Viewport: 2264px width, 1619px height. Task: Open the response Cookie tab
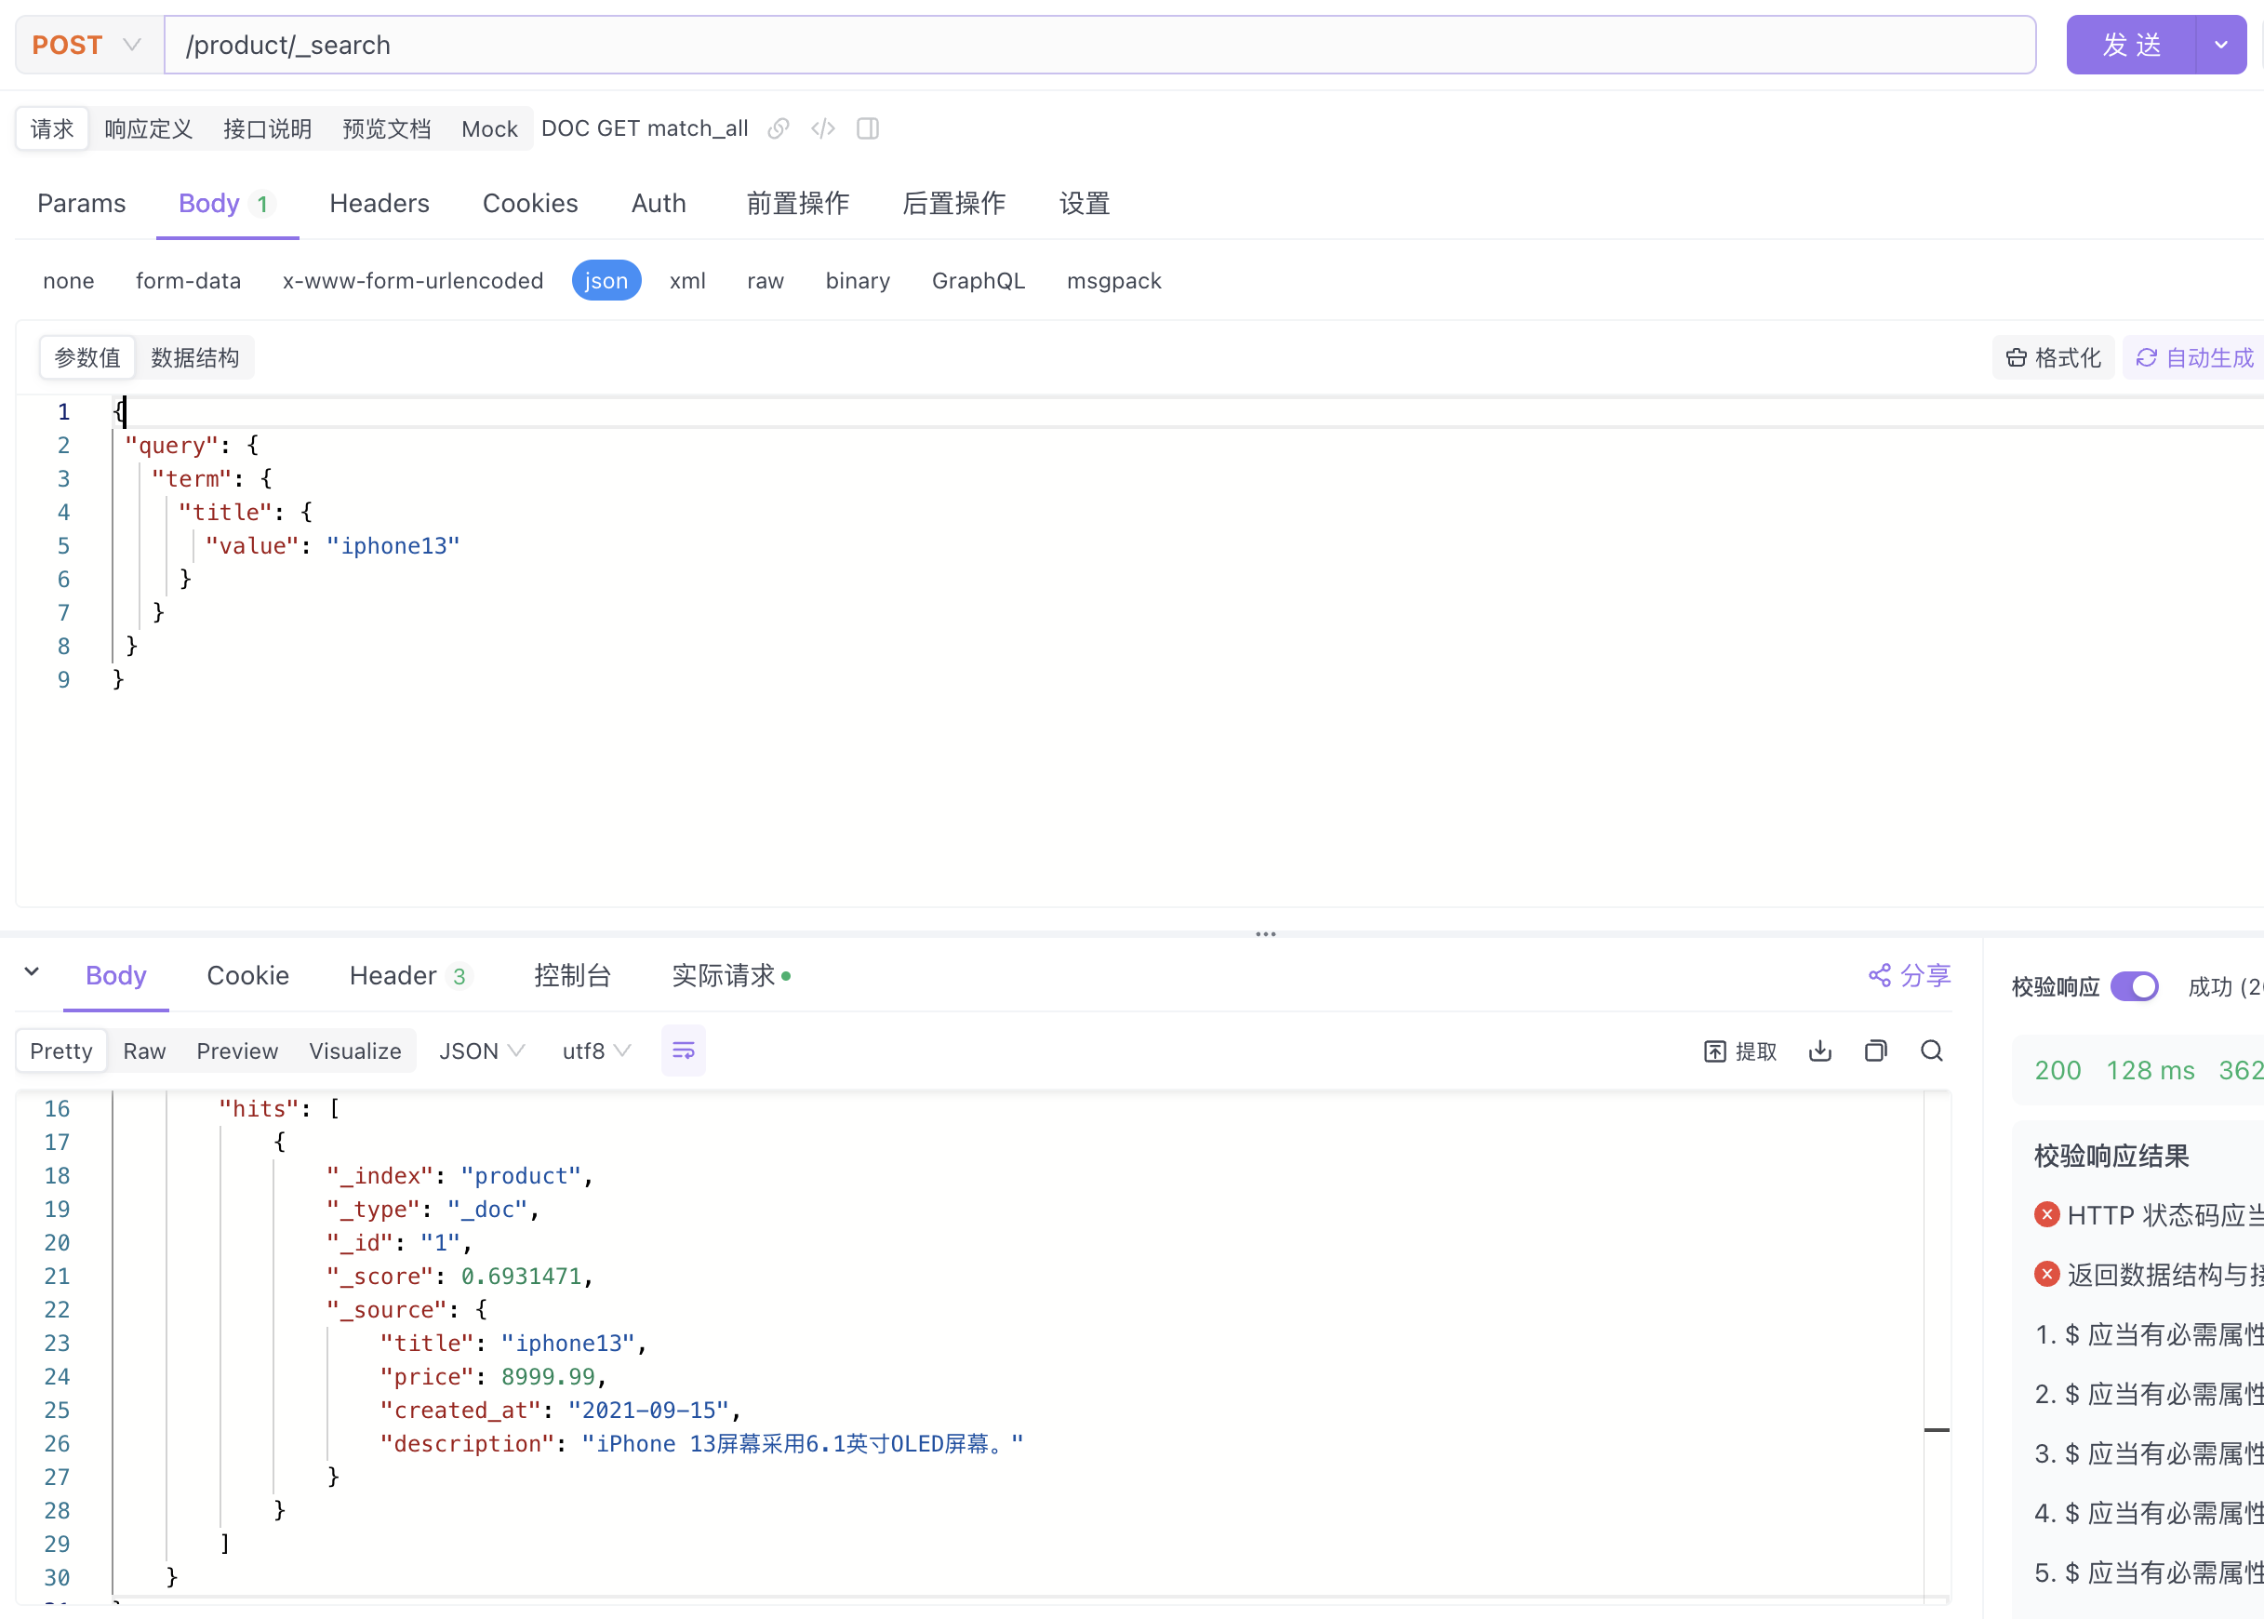248,975
